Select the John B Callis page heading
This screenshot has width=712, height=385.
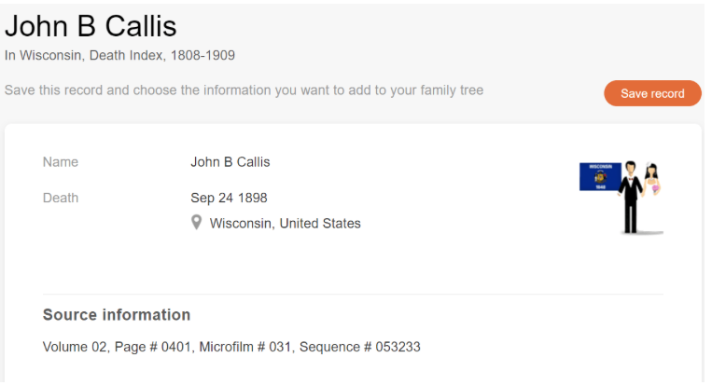(x=91, y=26)
